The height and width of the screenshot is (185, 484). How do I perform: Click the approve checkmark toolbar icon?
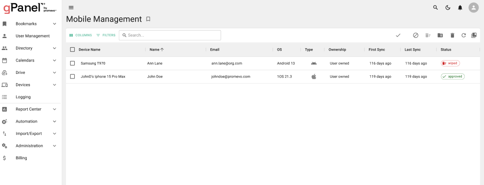(x=398, y=35)
